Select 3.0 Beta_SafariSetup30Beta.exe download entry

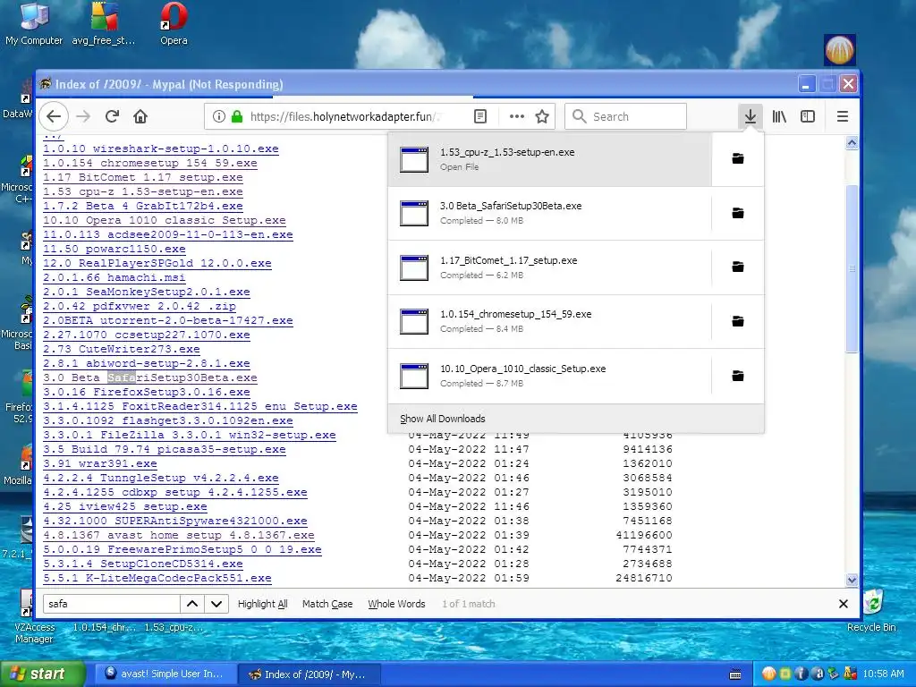click(x=550, y=213)
